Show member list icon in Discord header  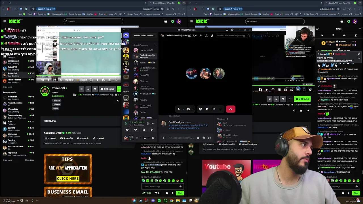(x=212, y=35)
